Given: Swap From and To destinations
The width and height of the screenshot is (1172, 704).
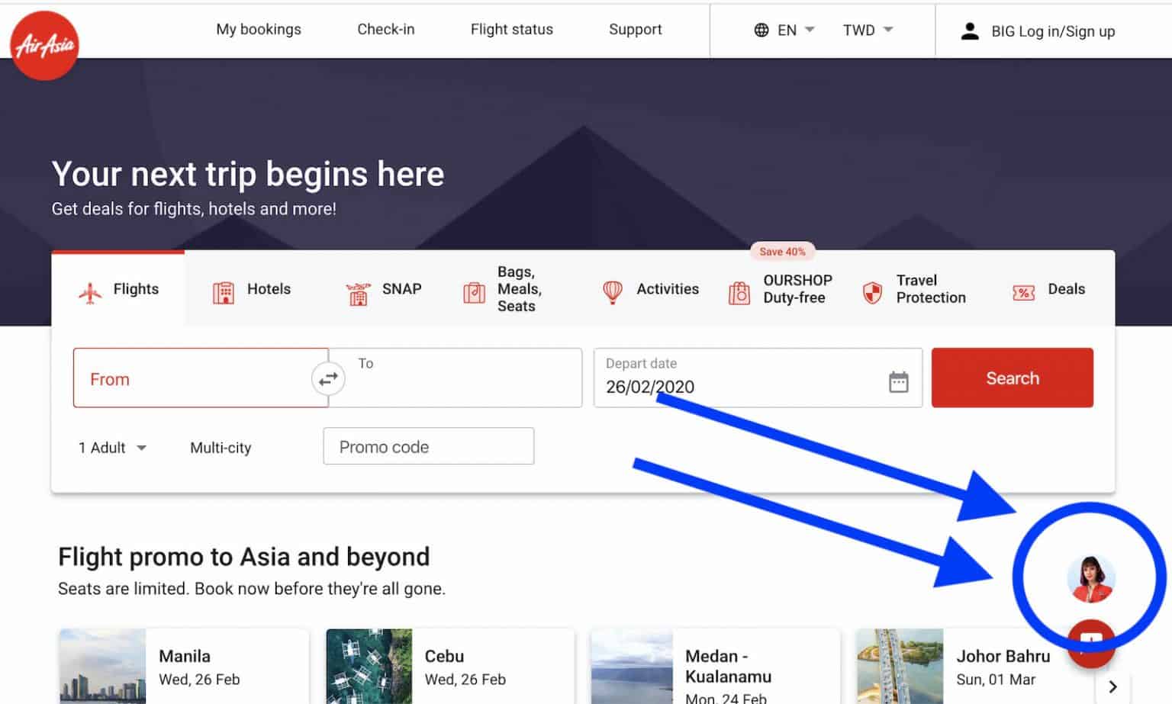Looking at the screenshot, I should pos(328,378).
